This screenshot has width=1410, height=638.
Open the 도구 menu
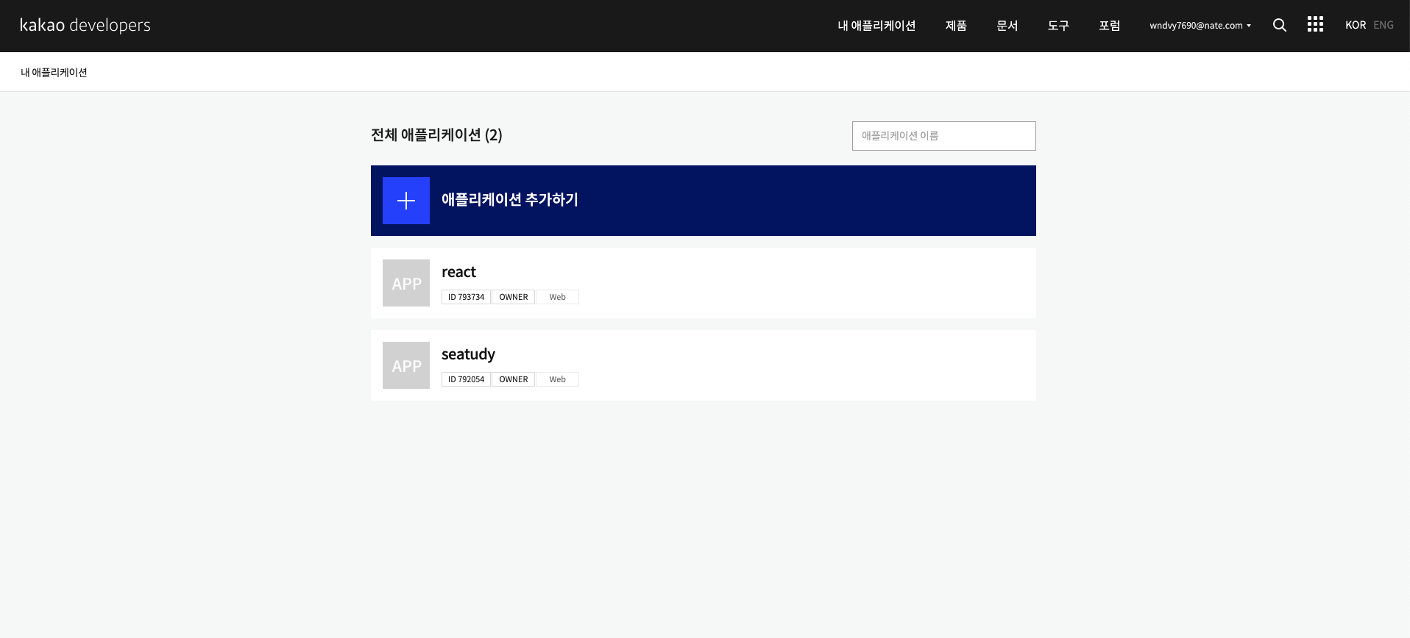pos(1058,26)
